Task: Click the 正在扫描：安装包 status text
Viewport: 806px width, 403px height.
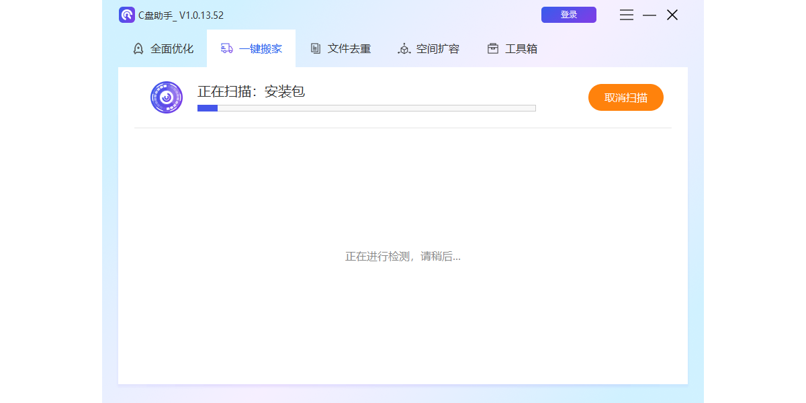Action: coord(251,91)
